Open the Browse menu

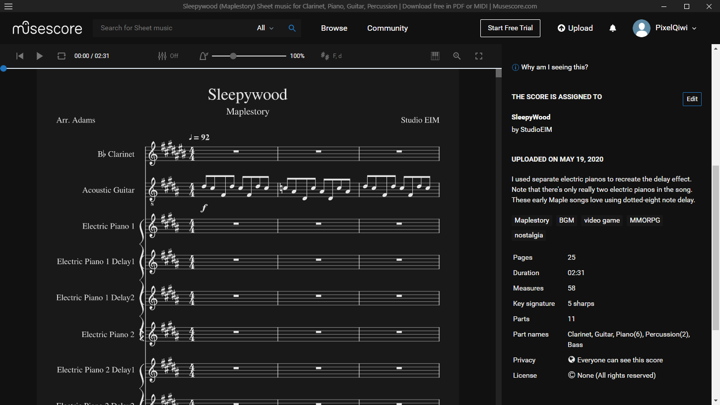(333, 28)
